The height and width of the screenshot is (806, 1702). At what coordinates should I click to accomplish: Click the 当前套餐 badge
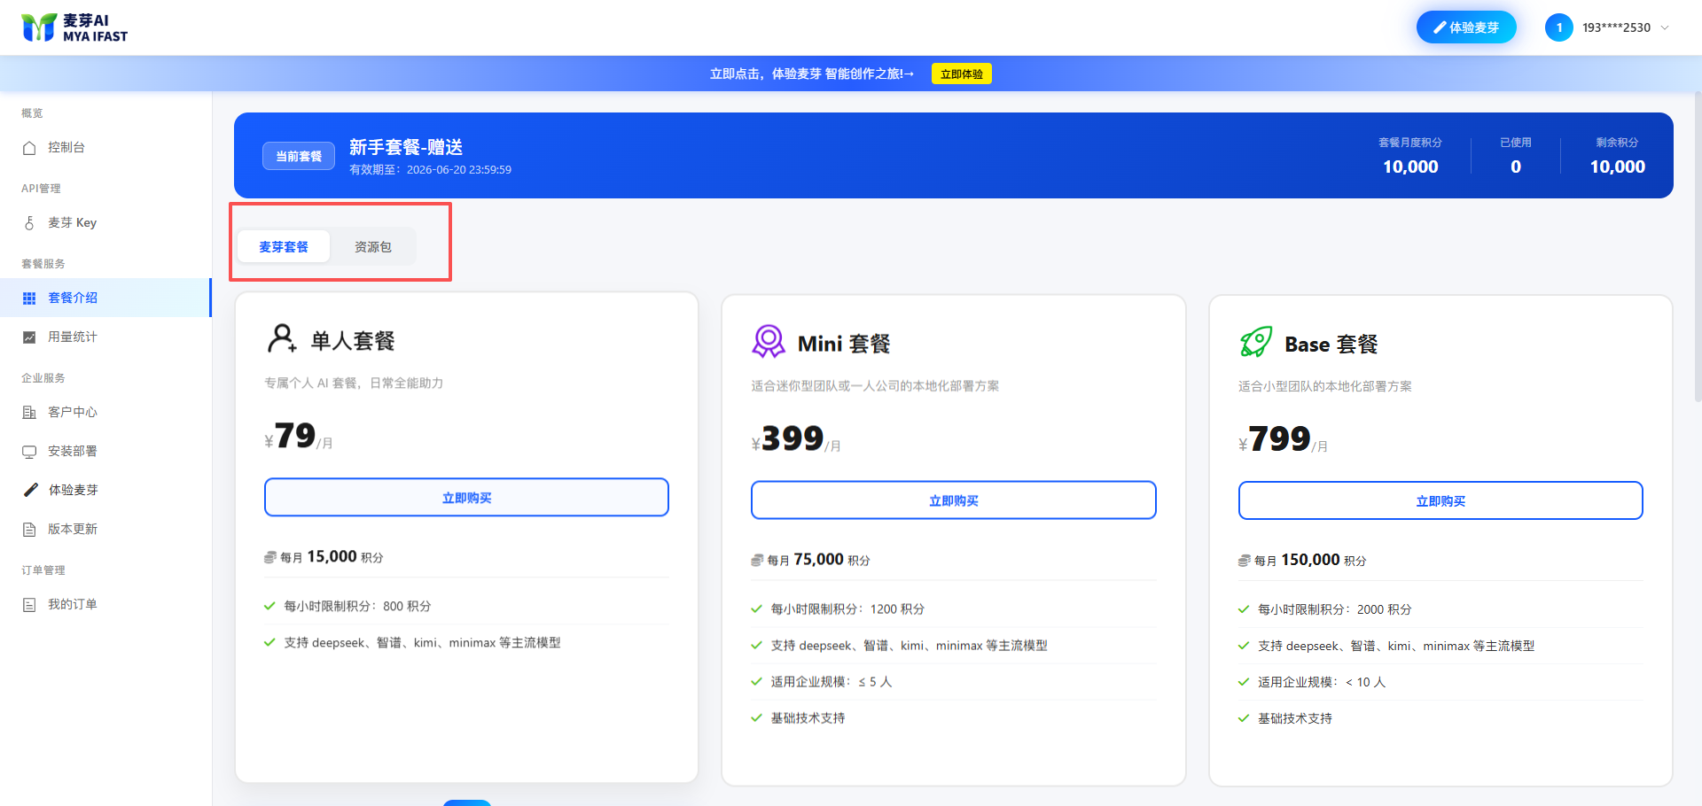pyautogui.click(x=299, y=156)
